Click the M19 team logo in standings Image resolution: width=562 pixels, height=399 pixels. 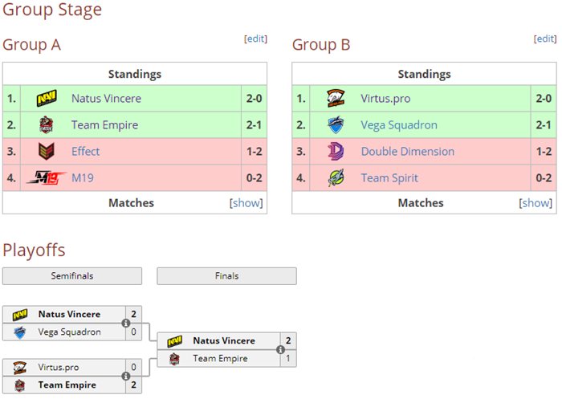pyautogui.click(x=46, y=178)
